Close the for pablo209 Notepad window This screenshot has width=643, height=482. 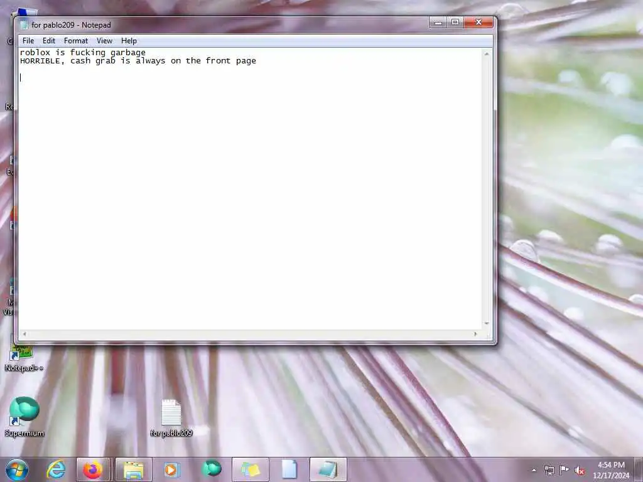point(478,22)
